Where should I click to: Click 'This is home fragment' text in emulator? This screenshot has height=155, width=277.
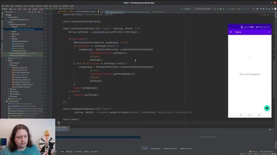[250, 74]
